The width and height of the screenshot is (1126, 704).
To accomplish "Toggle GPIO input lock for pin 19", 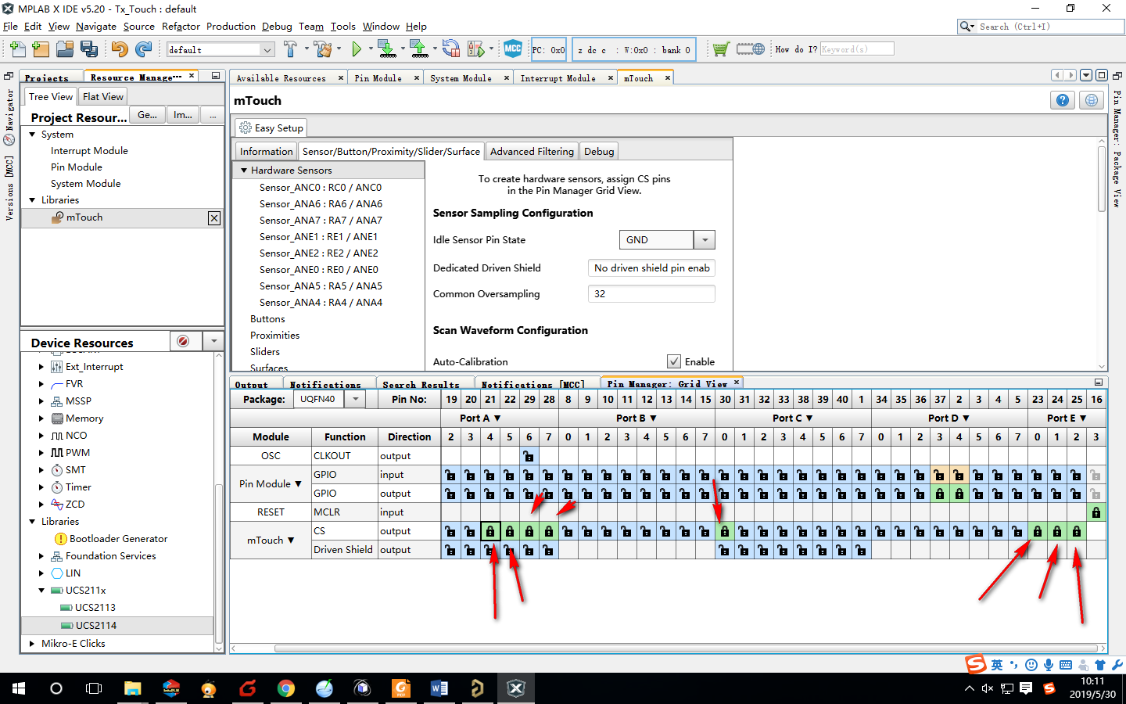I will (451, 475).
